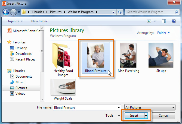
Task: Go back using the blue Back arrow
Action: click(x=6, y=12)
